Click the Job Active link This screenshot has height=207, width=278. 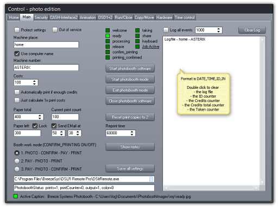click(x=150, y=47)
